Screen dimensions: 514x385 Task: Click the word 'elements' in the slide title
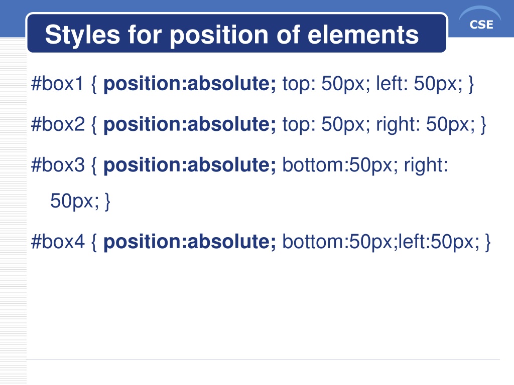coord(363,35)
